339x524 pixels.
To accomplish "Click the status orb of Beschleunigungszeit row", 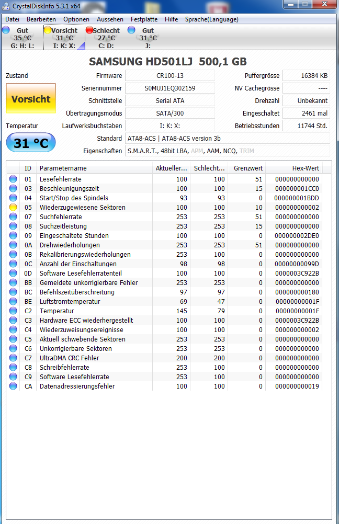I will (13, 188).
